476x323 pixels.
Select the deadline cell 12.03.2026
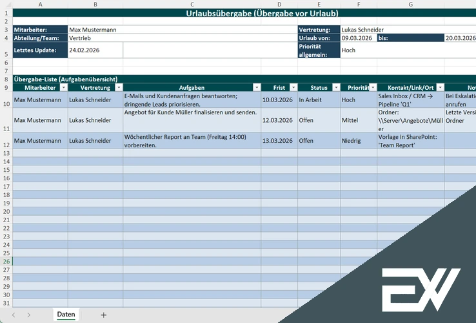[279, 120]
